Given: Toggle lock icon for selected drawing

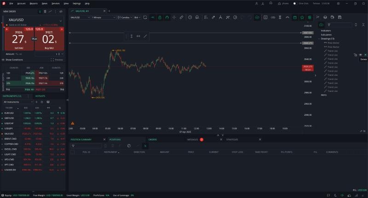Looking at the screenshot, I should point(355,55).
